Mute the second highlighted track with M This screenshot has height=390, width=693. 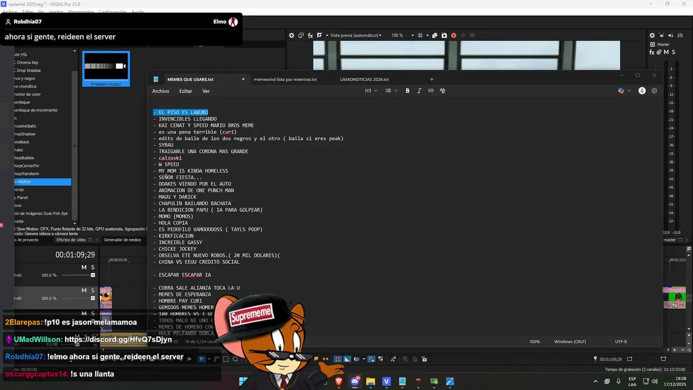pos(84,291)
